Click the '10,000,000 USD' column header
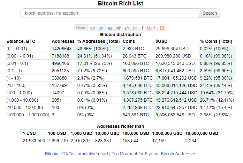This screenshot has height=163, width=243. [x=202, y=133]
